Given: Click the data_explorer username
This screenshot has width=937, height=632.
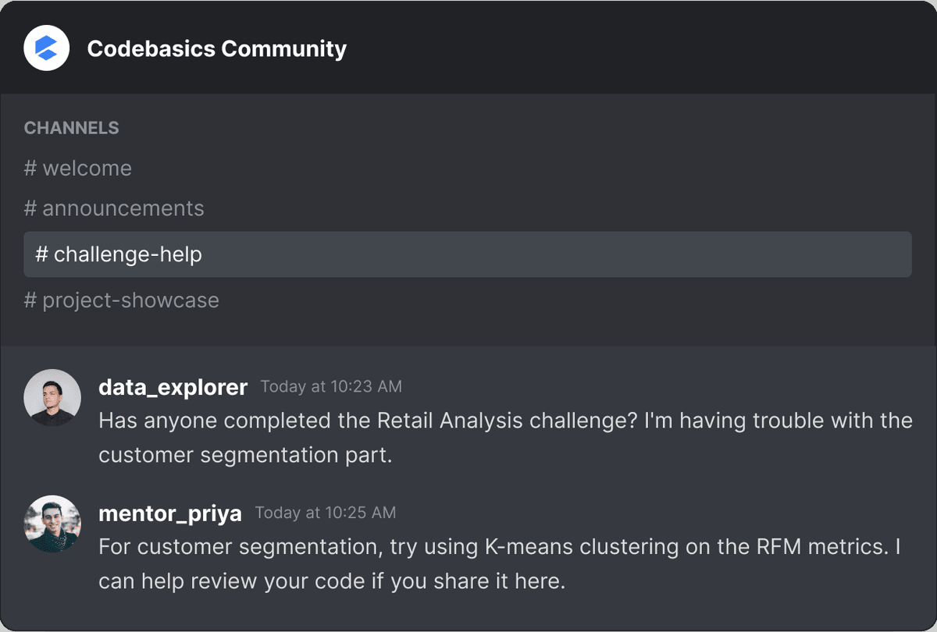Looking at the screenshot, I should [173, 387].
